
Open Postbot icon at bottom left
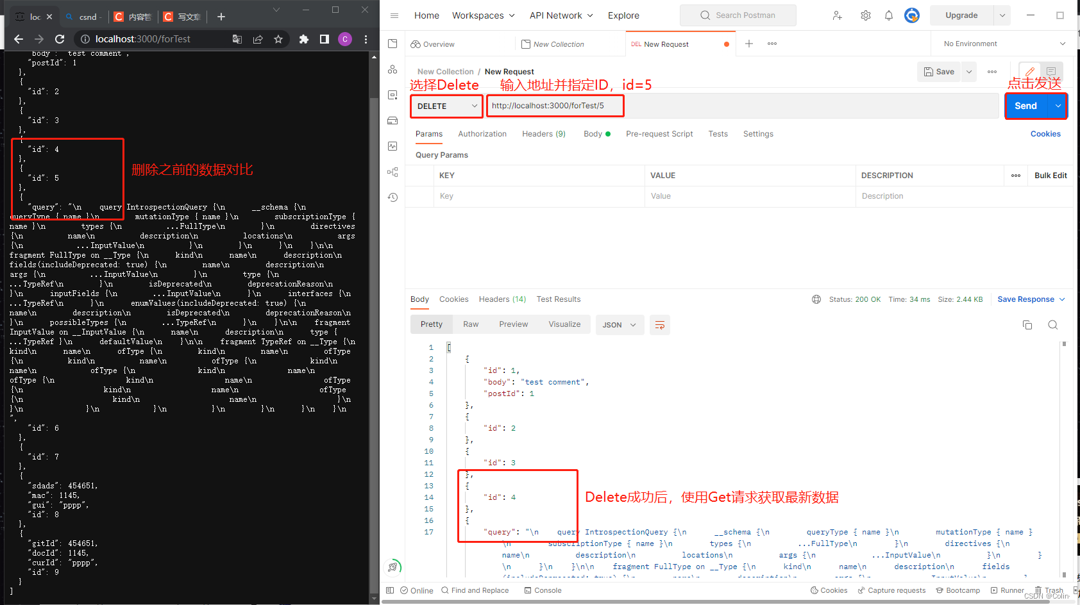(x=392, y=567)
